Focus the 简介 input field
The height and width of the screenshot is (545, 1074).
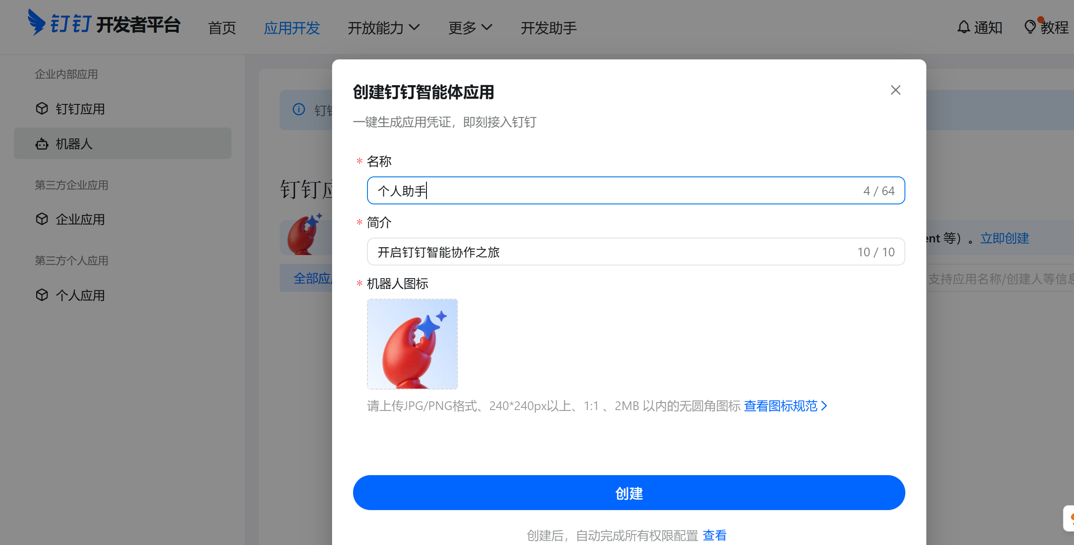pos(636,252)
